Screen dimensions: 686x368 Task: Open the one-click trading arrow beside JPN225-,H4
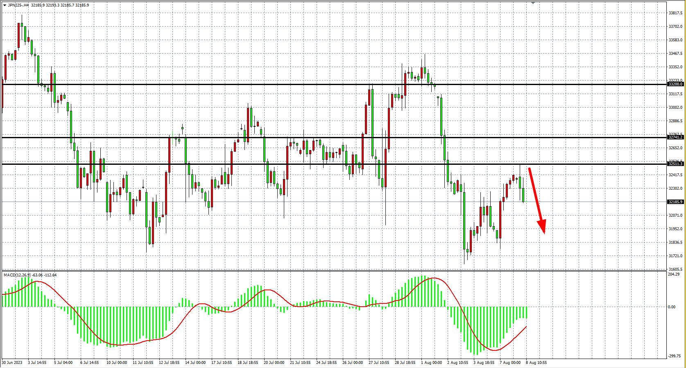coord(5,5)
